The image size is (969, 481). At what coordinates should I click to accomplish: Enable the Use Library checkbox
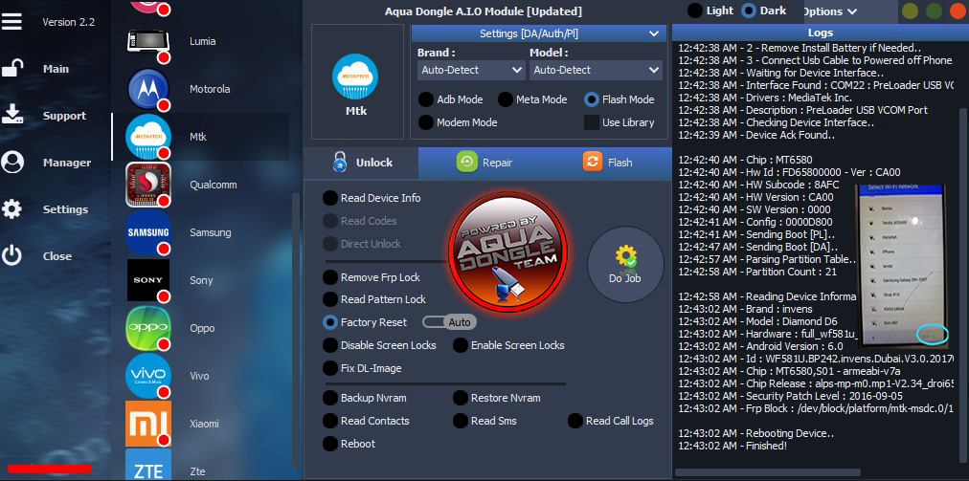[x=592, y=122]
